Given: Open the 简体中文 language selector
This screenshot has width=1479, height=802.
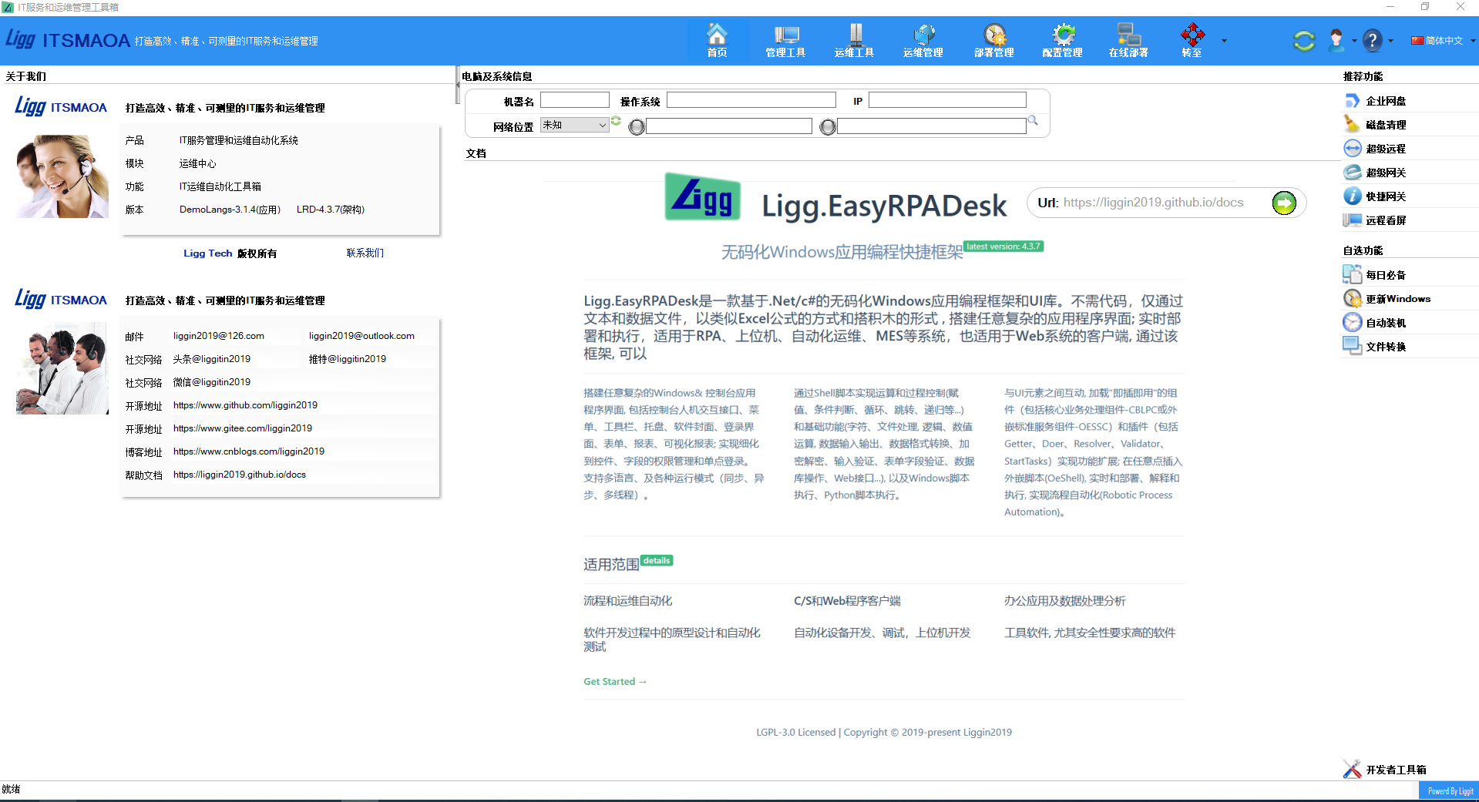Looking at the screenshot, I should (1443, 41).
